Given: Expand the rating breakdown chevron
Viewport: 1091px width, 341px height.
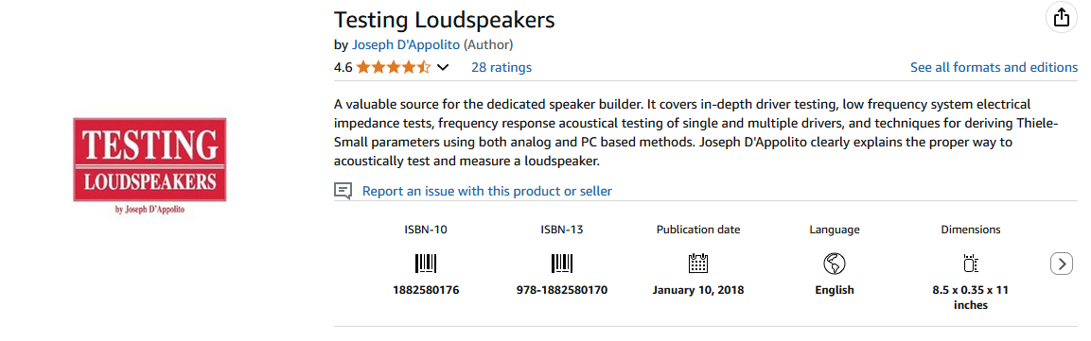Looking at the screenshot, I should pyautogui.click(x=443, y=67).
